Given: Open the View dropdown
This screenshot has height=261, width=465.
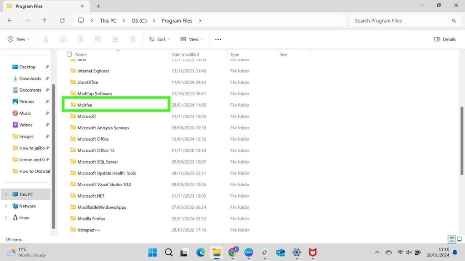Looking at the screenshot, I should click(191, 39).
